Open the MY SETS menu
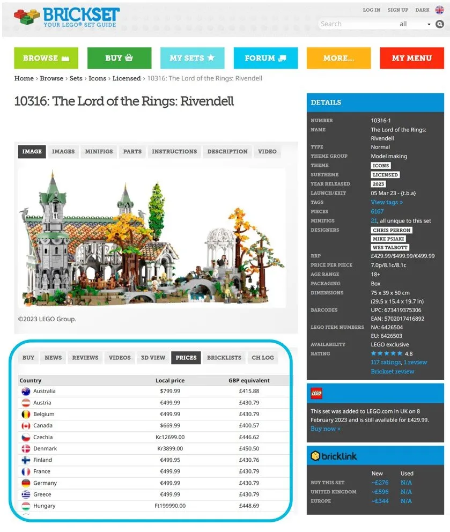 click(x=193, y=58)
